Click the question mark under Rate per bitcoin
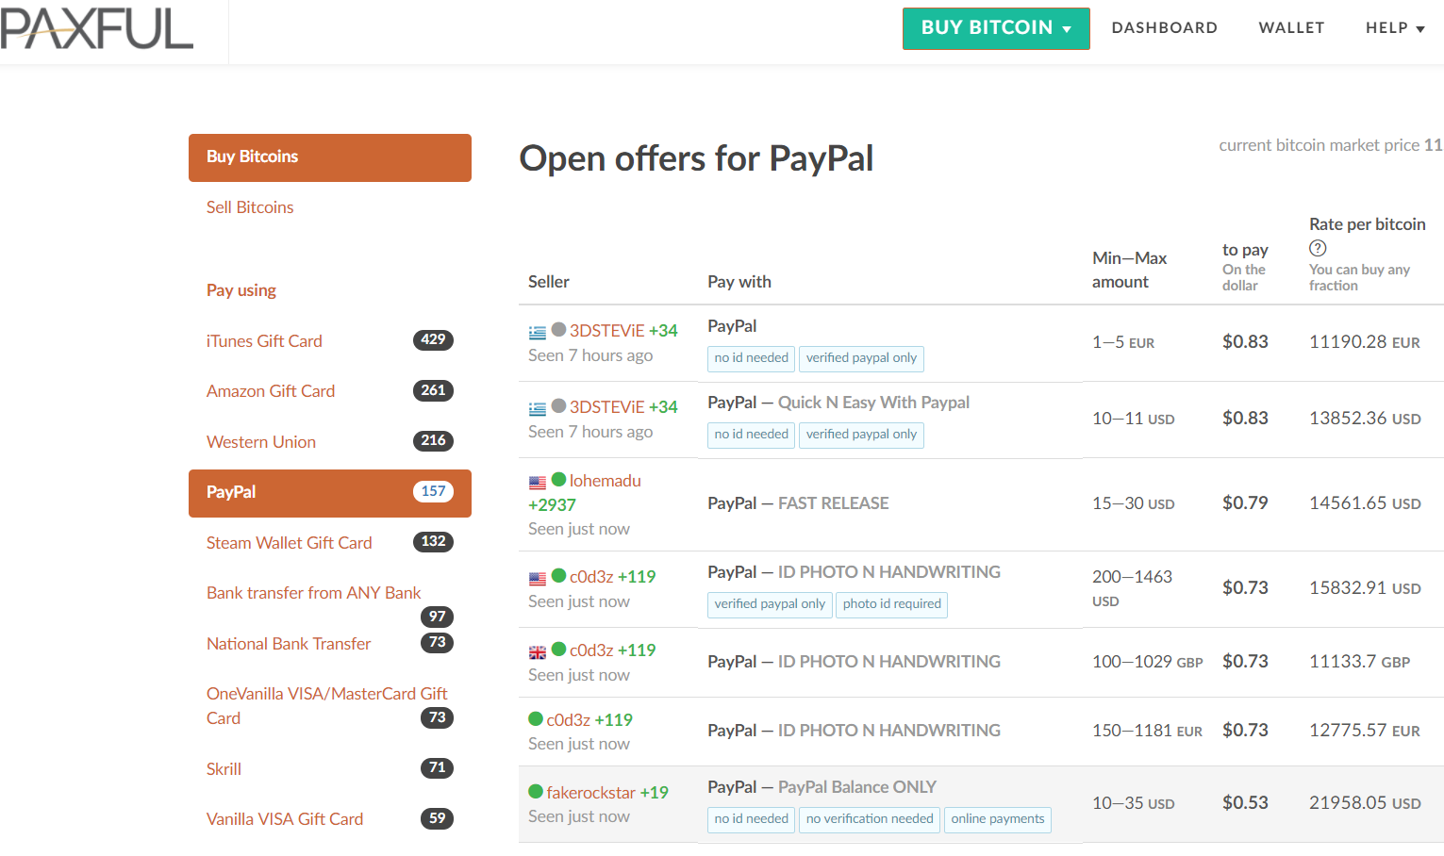Image resolution: width=1444 pixels, height=856 pixels. [1318, 248]
